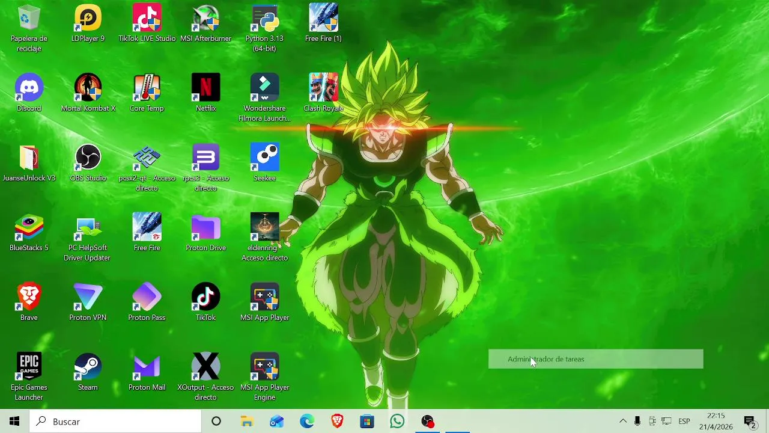
Task: Open the clock showing 22:15
Action: click(716, 421)
